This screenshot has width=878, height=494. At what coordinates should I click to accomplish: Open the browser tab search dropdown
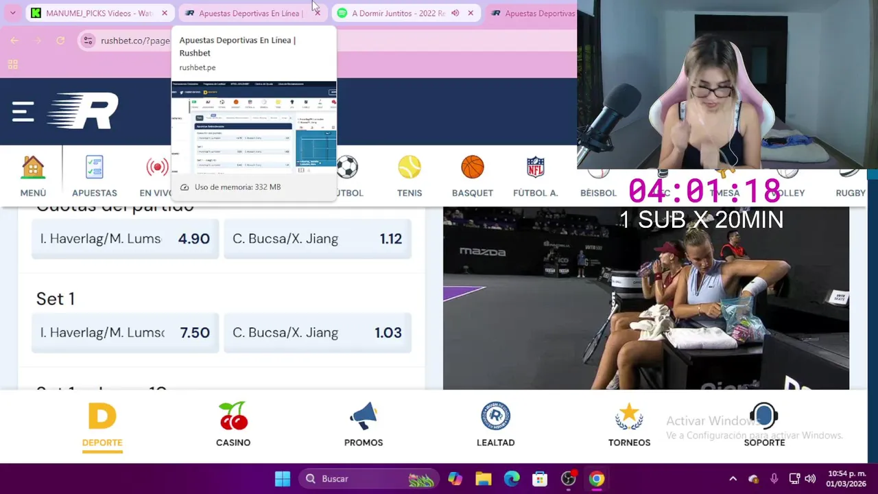point(12,13)
